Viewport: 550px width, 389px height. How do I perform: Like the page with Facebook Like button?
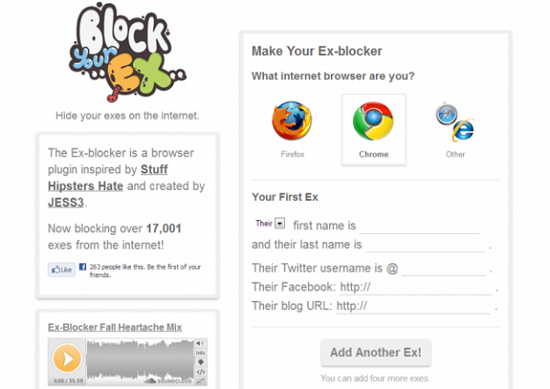pyautogui.click(x=61, y=270)
